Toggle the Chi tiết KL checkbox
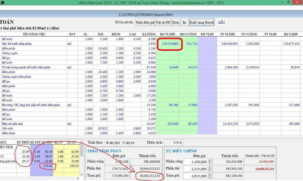 (117, 22)
